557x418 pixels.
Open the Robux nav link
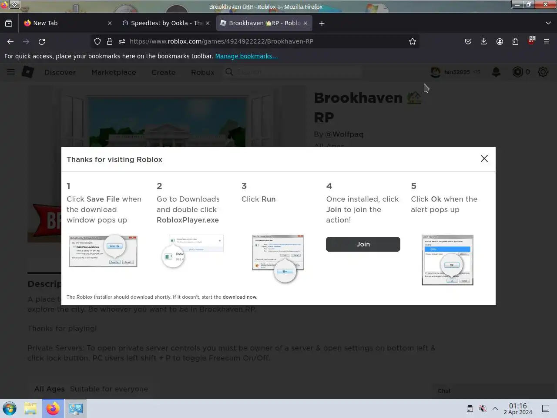click(203, 72)
